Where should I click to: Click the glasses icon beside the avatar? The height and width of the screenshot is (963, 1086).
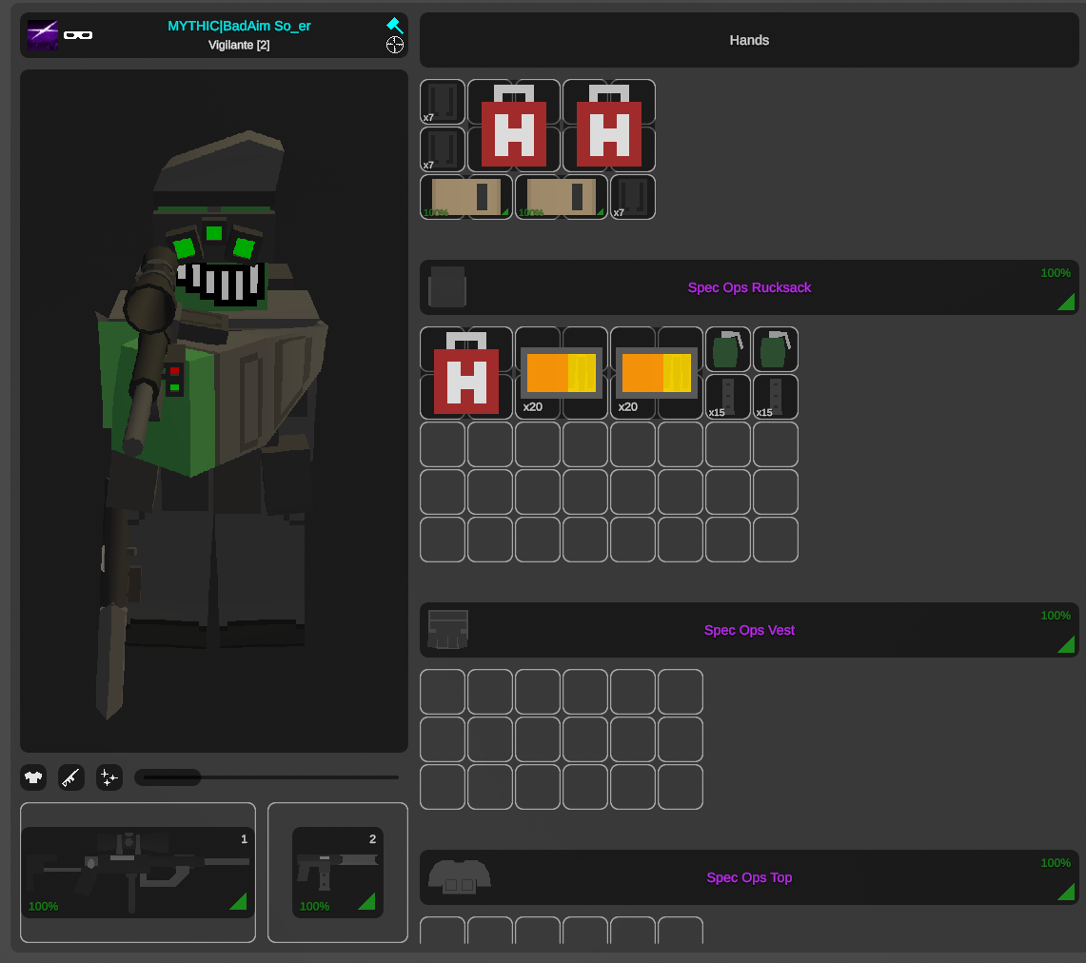pos(78,35)
